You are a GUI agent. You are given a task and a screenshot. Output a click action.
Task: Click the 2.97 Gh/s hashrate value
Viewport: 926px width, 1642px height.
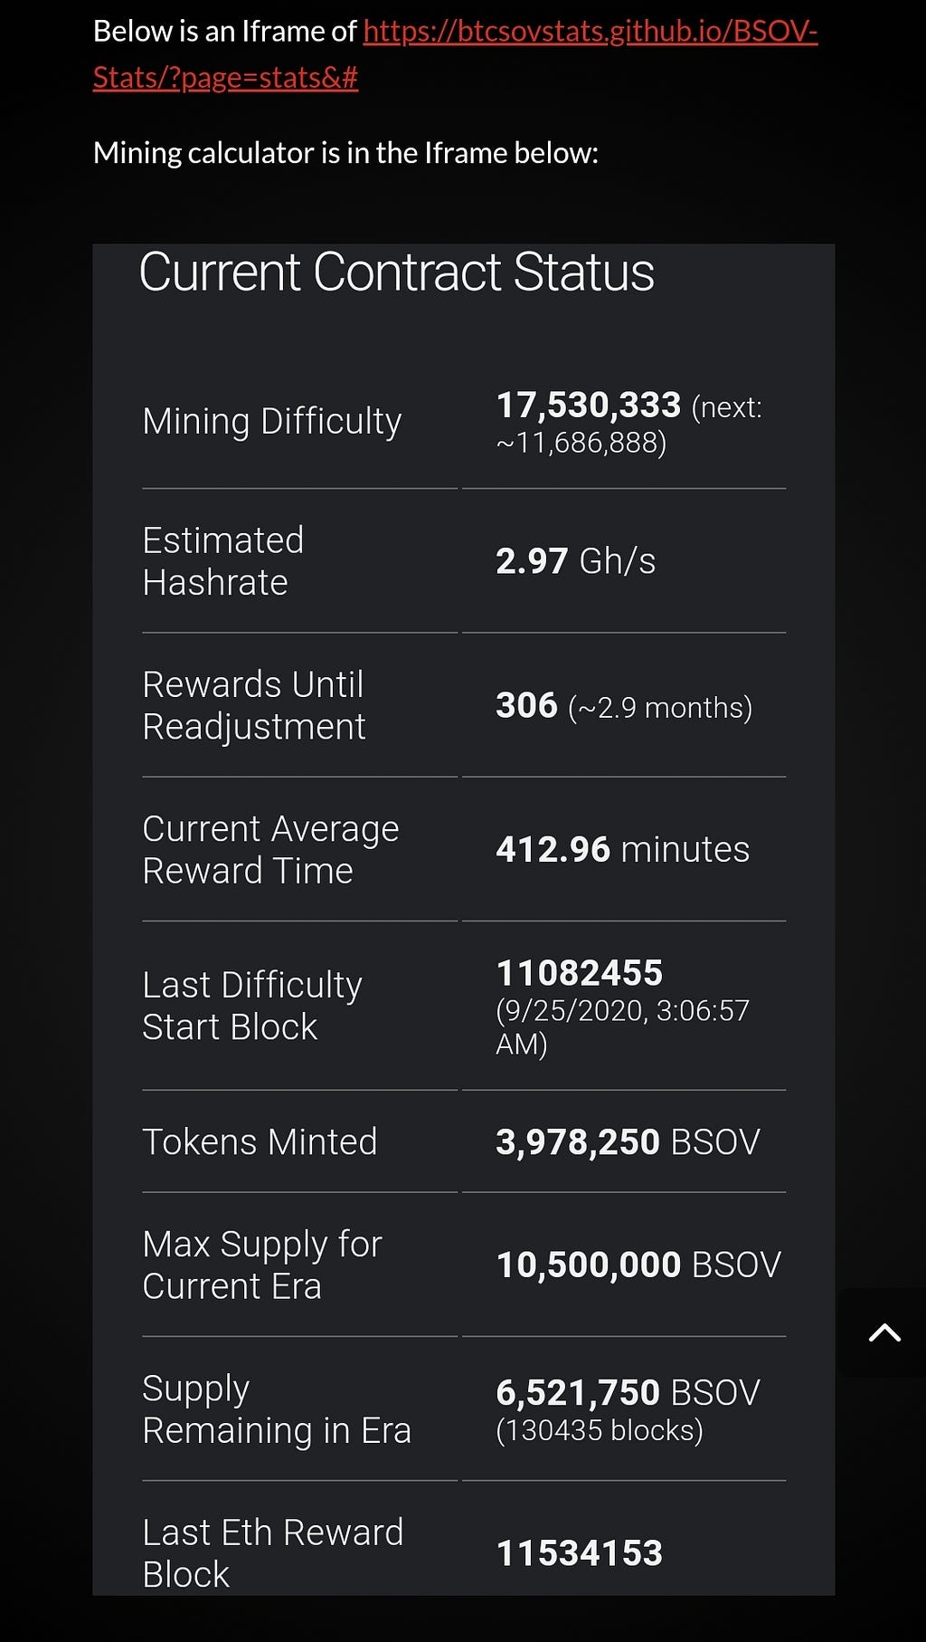pos(576,561)
